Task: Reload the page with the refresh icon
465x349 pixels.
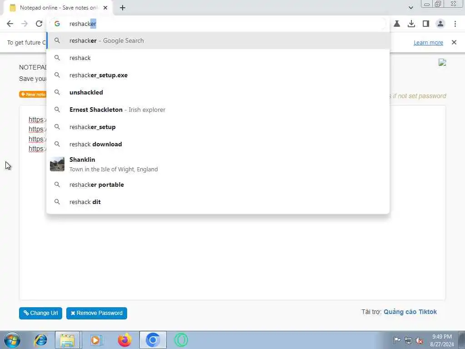Action: (x=39, y=24)
